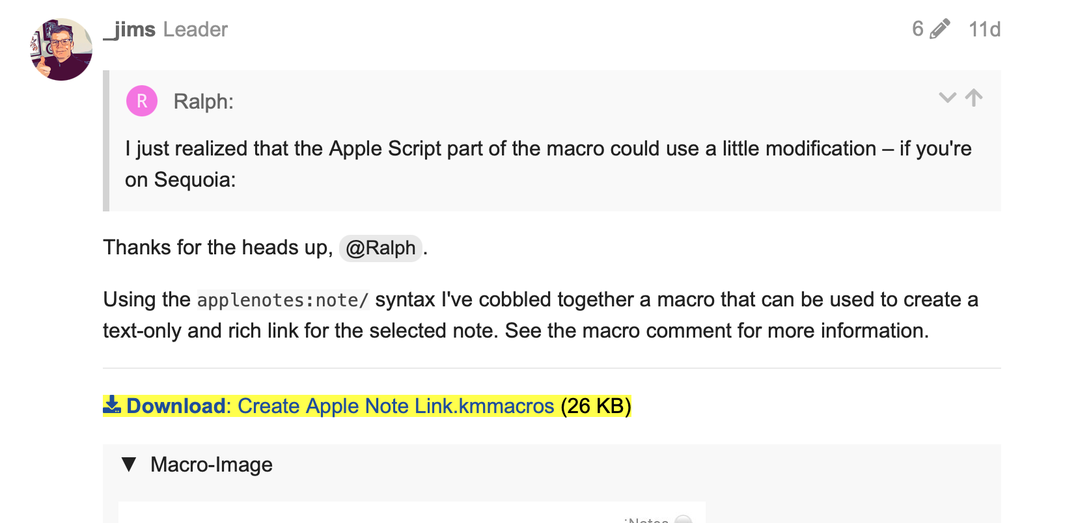Click the _jims username link

point(130,29)
